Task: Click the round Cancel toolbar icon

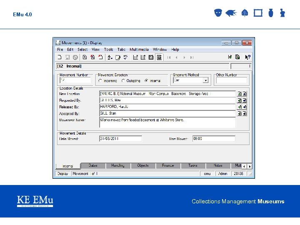Action: [x=75, y=57]
